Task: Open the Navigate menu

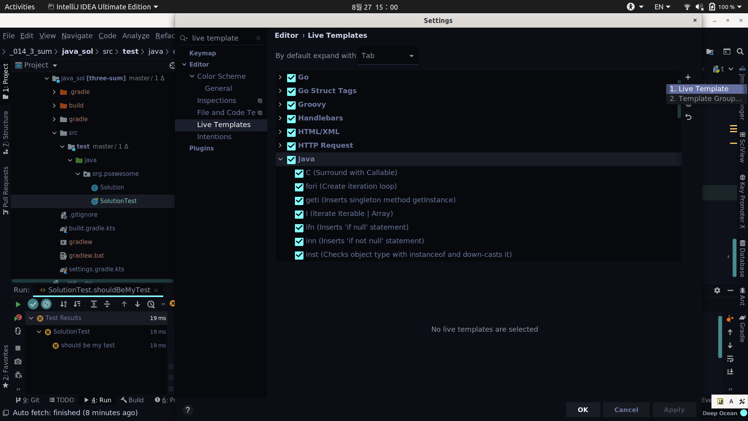Action: tap(77, 36)
